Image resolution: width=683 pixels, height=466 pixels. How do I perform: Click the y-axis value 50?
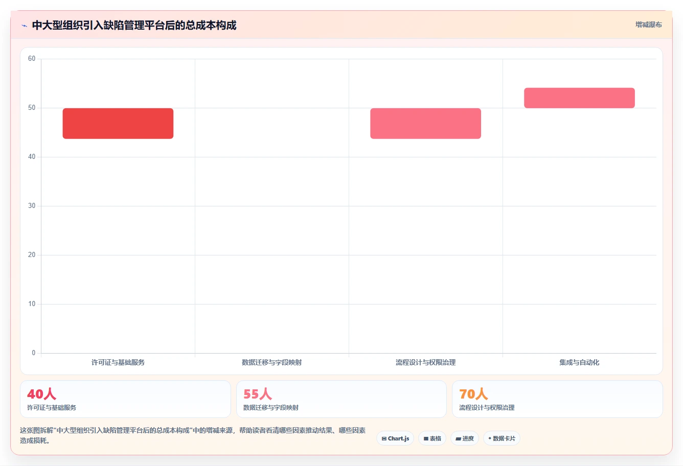pyautogui.click(x=32, y=108)
